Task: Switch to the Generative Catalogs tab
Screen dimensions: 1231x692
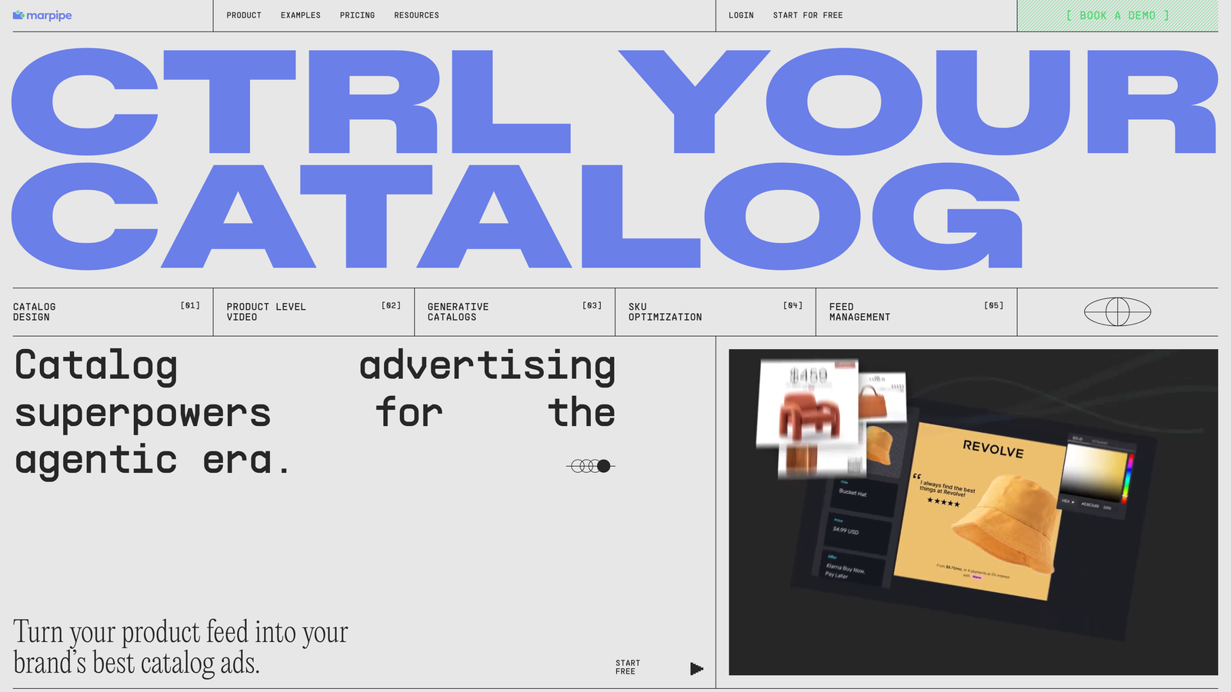Action: pos(514,312)
